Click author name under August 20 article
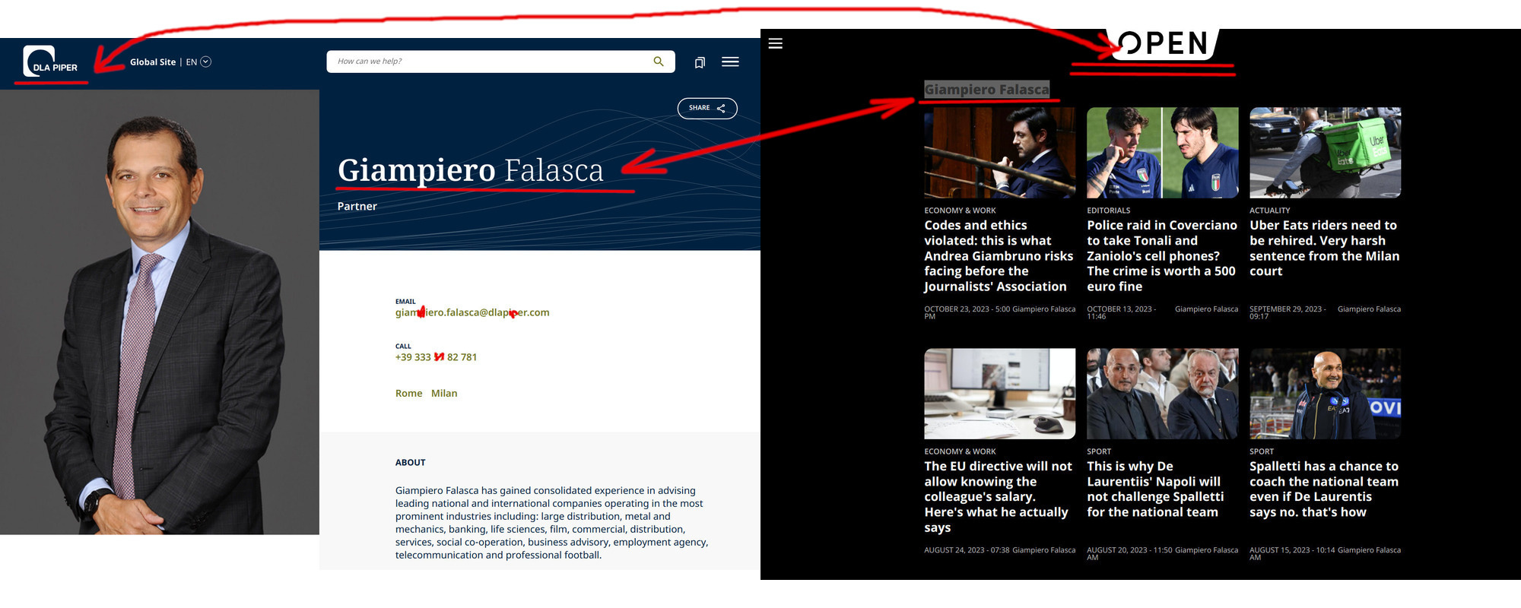This screenshot has height=608, width=1521. tap(1206, 550)
